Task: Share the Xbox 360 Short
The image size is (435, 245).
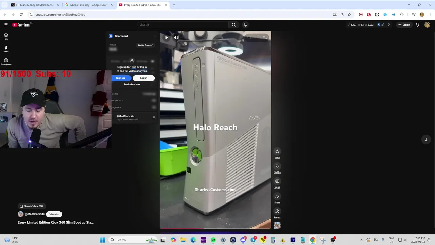Action: pyautogui.click(x=277, y=196)
